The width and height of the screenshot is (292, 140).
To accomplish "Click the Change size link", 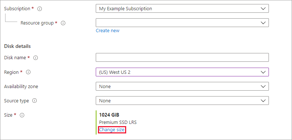I will (x=112, y=130).
